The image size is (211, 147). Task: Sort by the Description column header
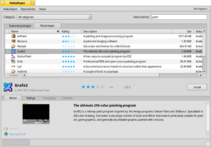click(x=127, y=31)
